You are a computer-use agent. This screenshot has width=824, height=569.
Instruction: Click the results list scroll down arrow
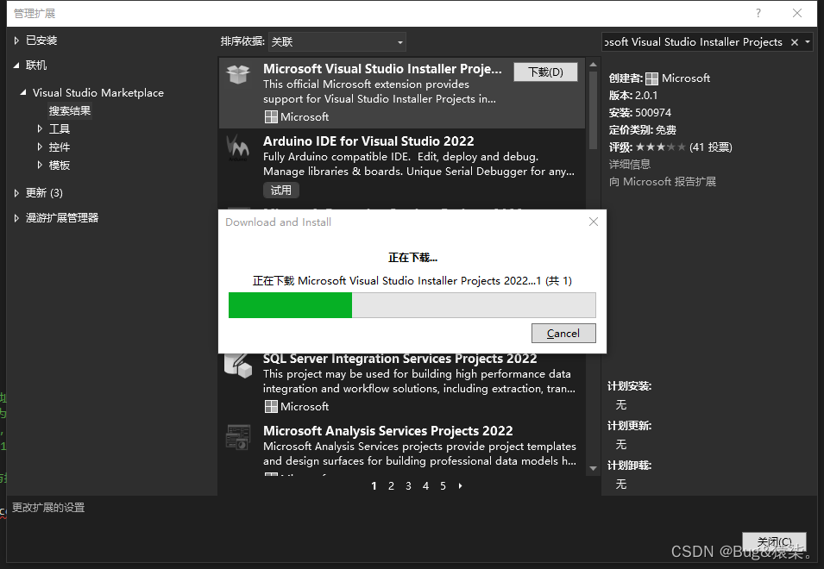click(x=594, y=468)
